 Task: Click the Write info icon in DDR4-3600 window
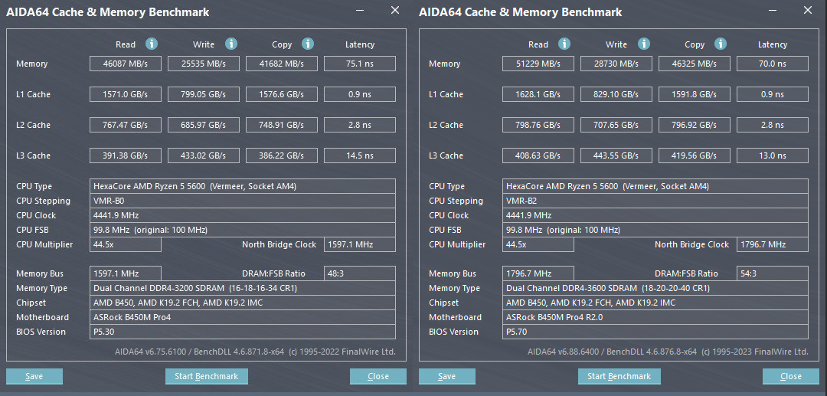[x=644, y=44]
